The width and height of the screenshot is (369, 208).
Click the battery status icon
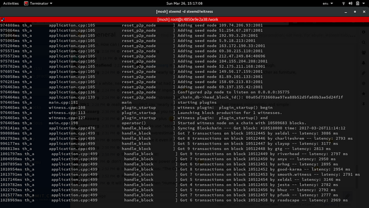click(357, 3)
